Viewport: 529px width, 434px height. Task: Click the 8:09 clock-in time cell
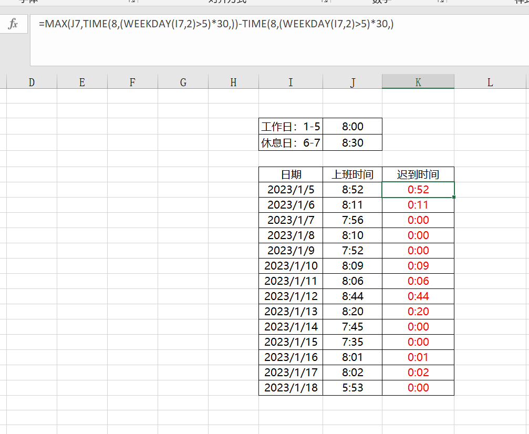pos(352,265)
